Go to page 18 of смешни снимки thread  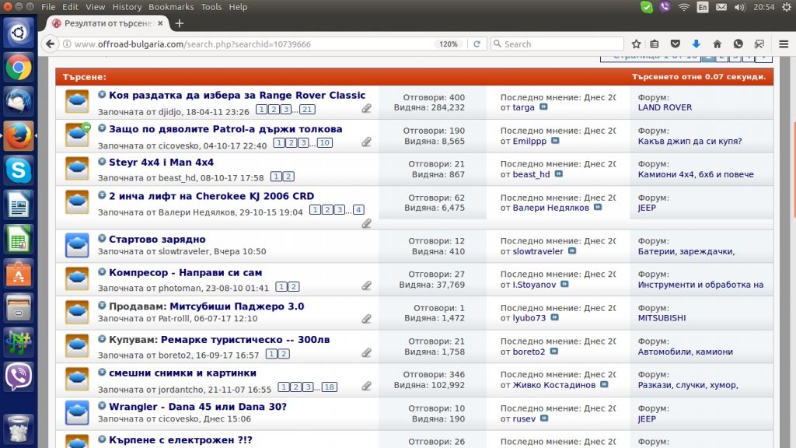(329, 387)
